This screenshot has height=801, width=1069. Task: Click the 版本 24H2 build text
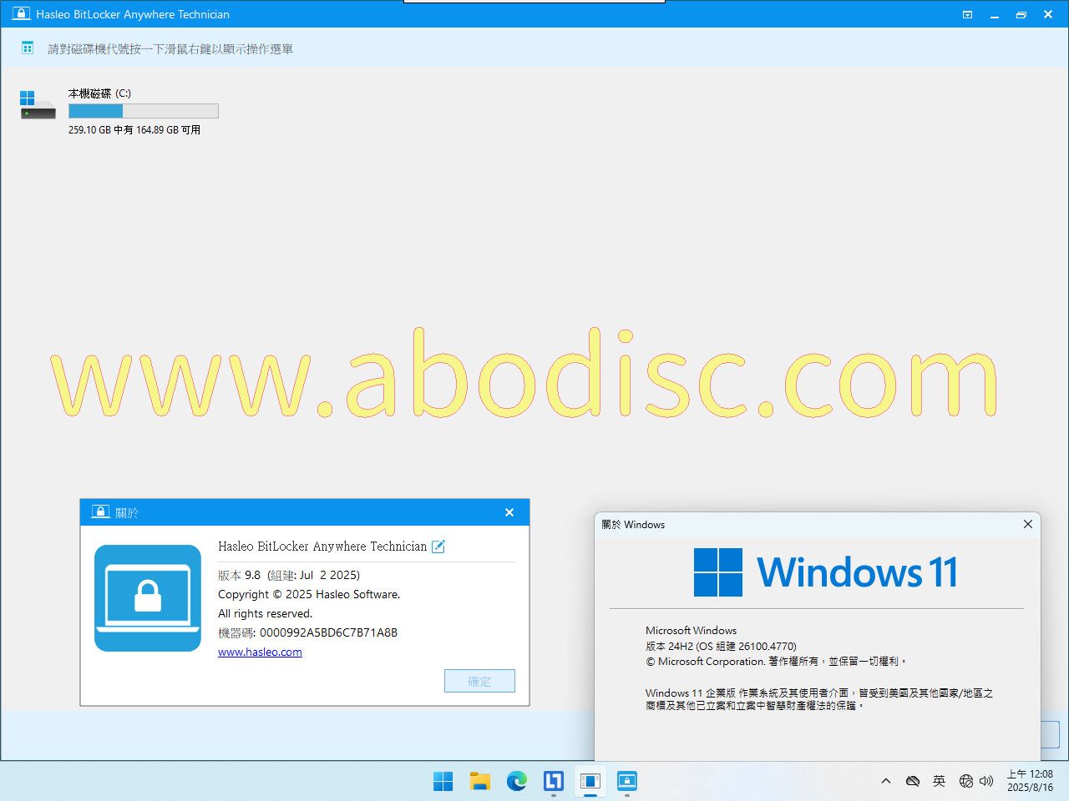point(721,646)
